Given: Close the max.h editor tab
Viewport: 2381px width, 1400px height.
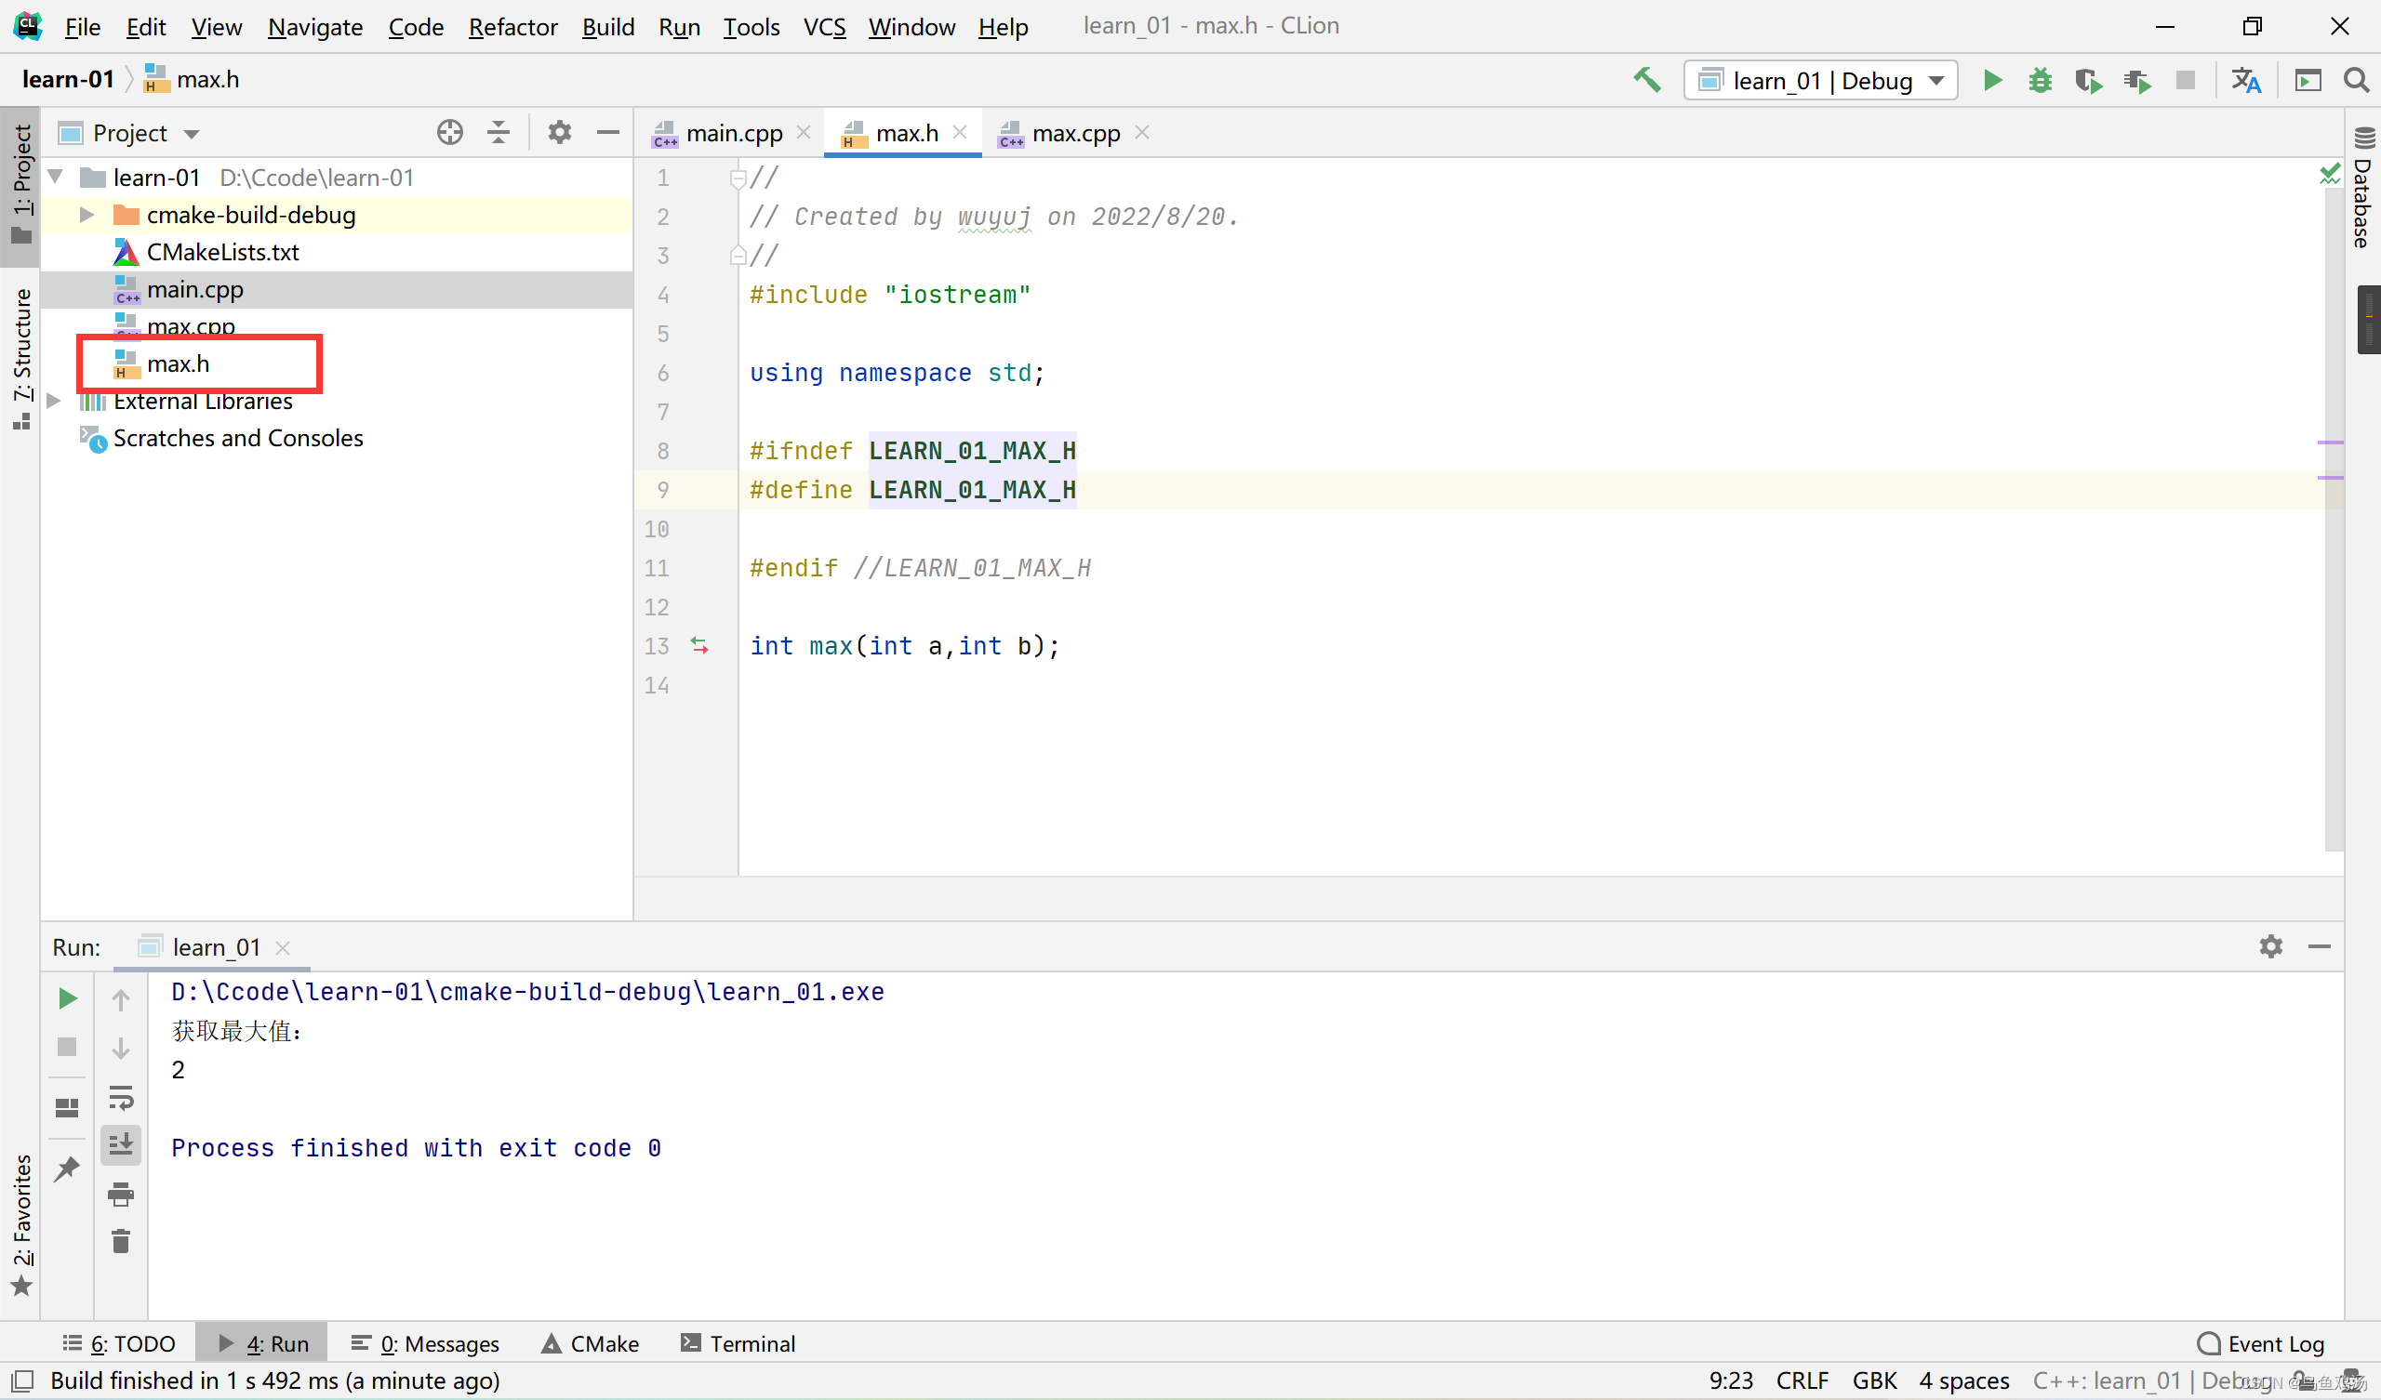Looking at the screenshot, I should pos(959,132).
